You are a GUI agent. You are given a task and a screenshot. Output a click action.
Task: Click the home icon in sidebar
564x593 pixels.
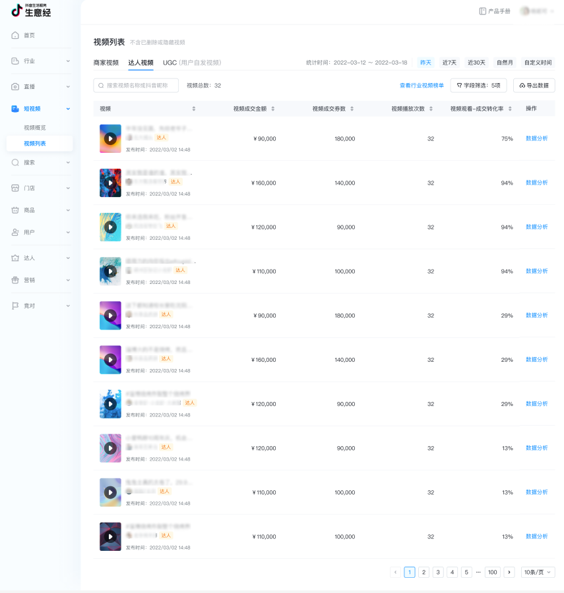[x=15, y=35]
